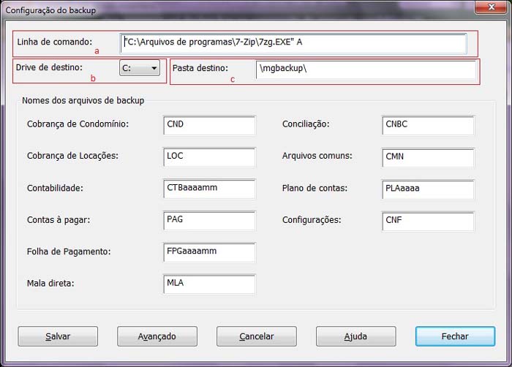Click the Configuração do backup title bar
This screenshot has width=512, height=367.
(219, 9)
